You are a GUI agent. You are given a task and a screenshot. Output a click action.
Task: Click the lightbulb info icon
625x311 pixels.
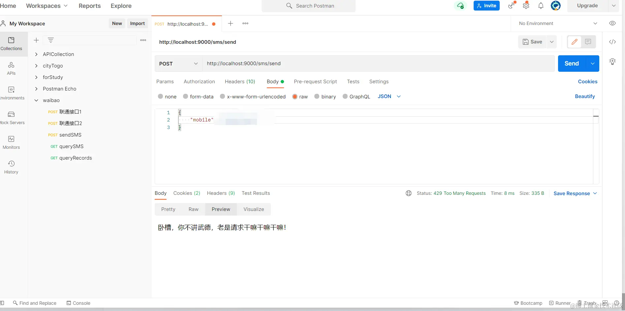612,62
